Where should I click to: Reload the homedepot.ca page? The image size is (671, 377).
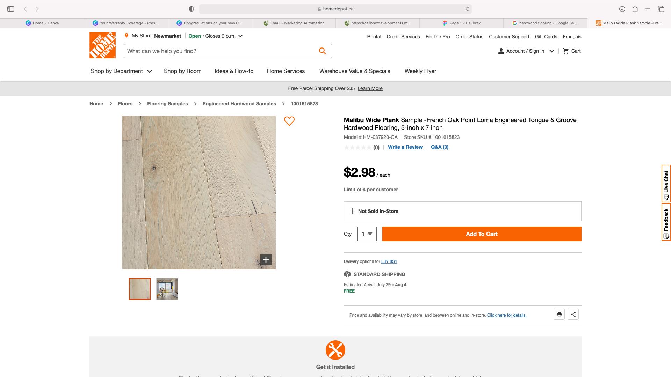tap(467, 9)
